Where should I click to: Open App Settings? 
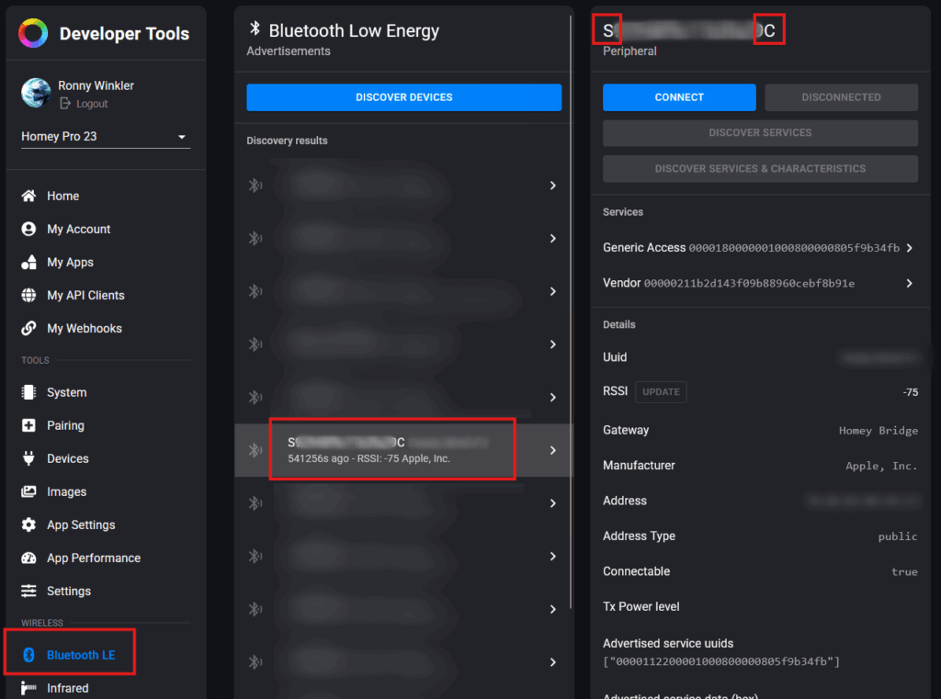coord(81,525)
